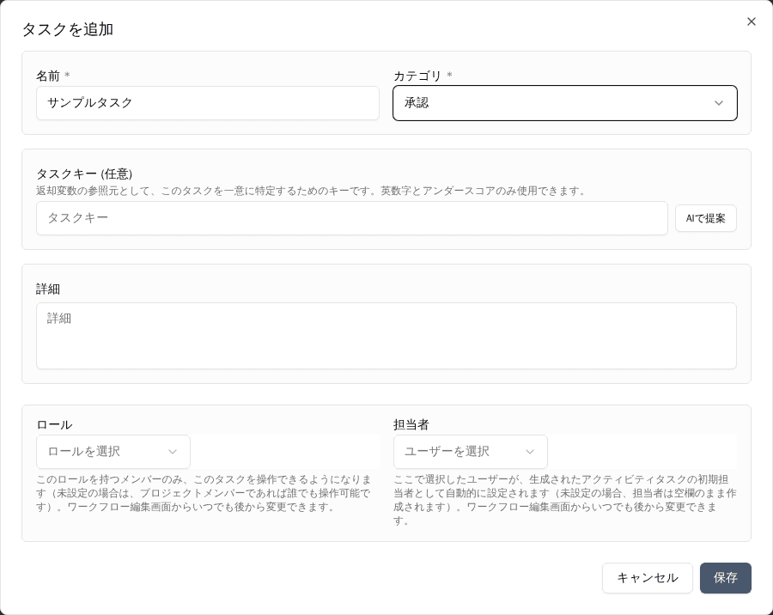Close the タスクを追加 dialog with X
This screenshot has height=615, width=773.
751,21
